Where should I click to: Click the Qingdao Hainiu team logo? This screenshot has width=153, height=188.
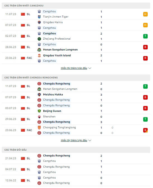(x=39, y=22)
